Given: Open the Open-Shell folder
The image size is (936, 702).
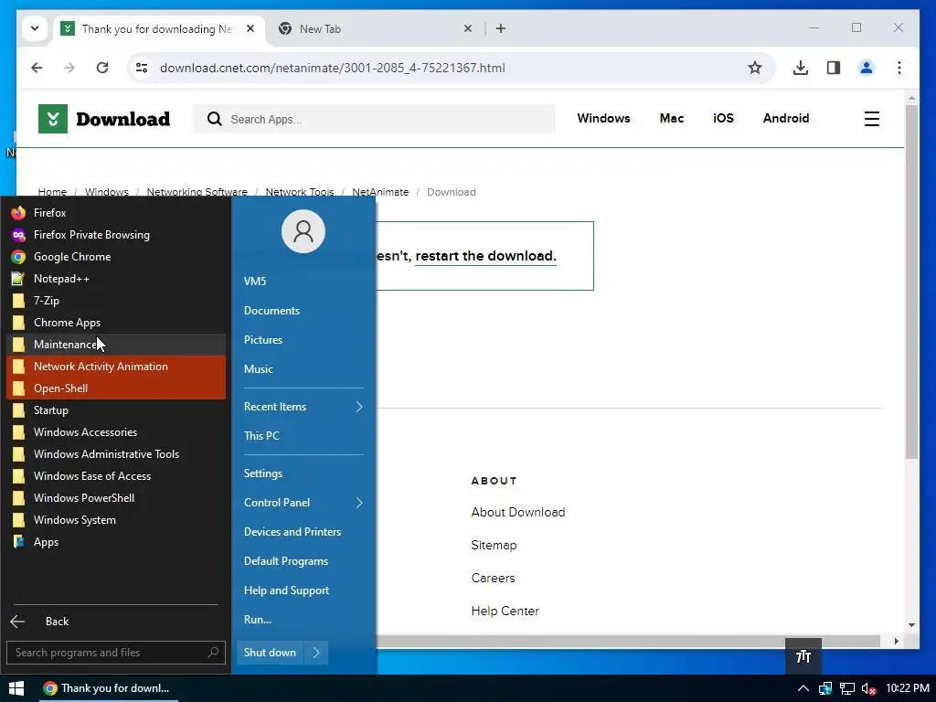Looking at the screenshot, I should pyautogui.click(x=116, y=388).
